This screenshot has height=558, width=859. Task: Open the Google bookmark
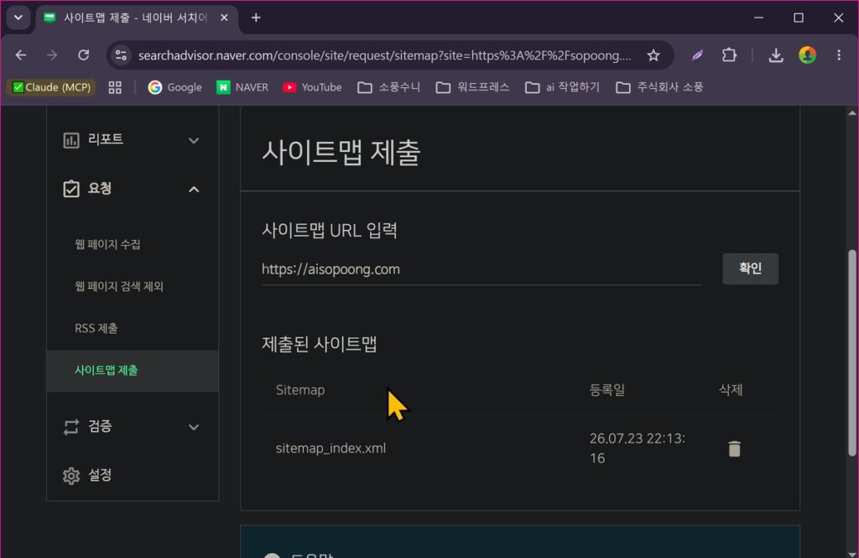pyautogui.click(x=174, y=87)
